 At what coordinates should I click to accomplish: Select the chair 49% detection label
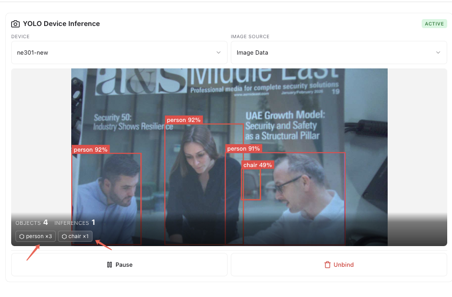[x=258, y=165]
